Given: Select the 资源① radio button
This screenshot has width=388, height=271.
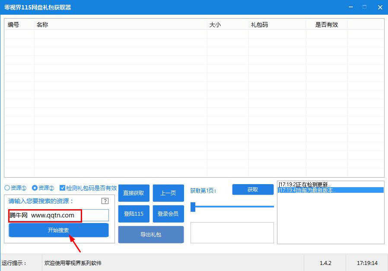Looking at the screenshot, I should [x=7, y=188].
